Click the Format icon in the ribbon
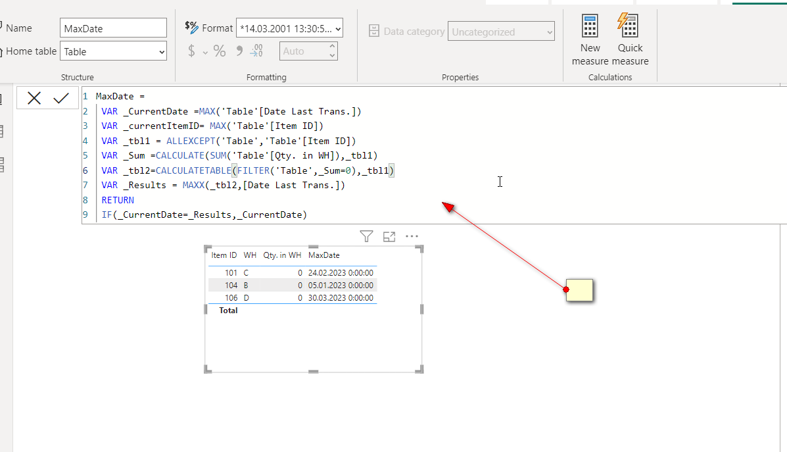787x452 pixels. tap(191, 27)
